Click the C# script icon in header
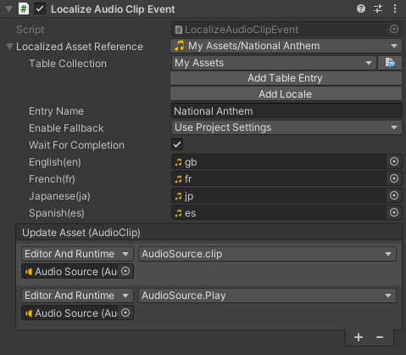Viewport: 406px width, 355px height. point(24,8)
